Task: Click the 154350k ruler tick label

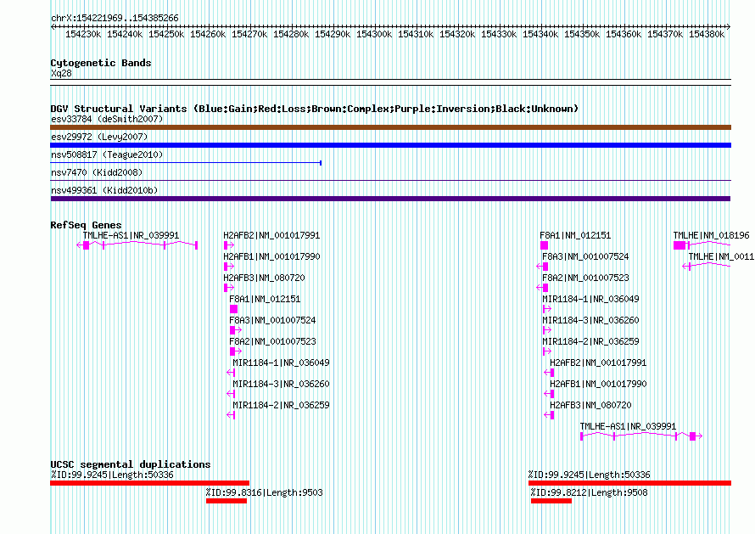Action: coord(582,34)
